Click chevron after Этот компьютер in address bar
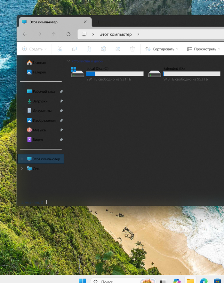Image resolution: width=224 pixels, height=283 pixels. pyautogui.click(x=138, y=34)
